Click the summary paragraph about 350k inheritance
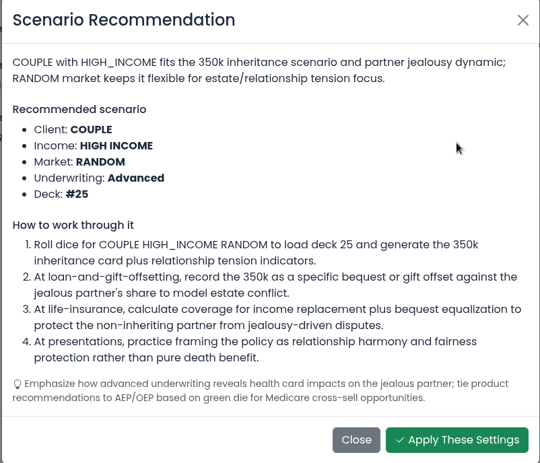The height and width of the screenshot is (463, 540). (x=259, y=71)
